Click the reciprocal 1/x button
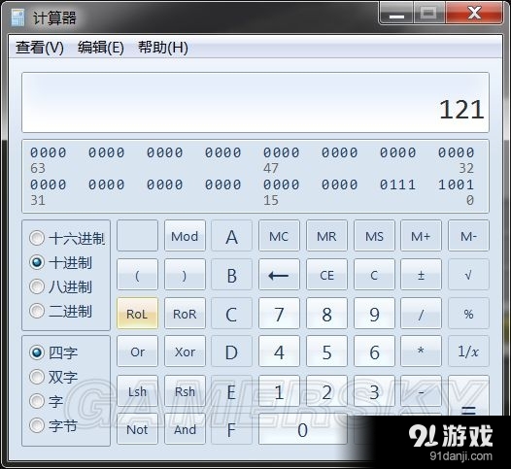 click(468, 352)
